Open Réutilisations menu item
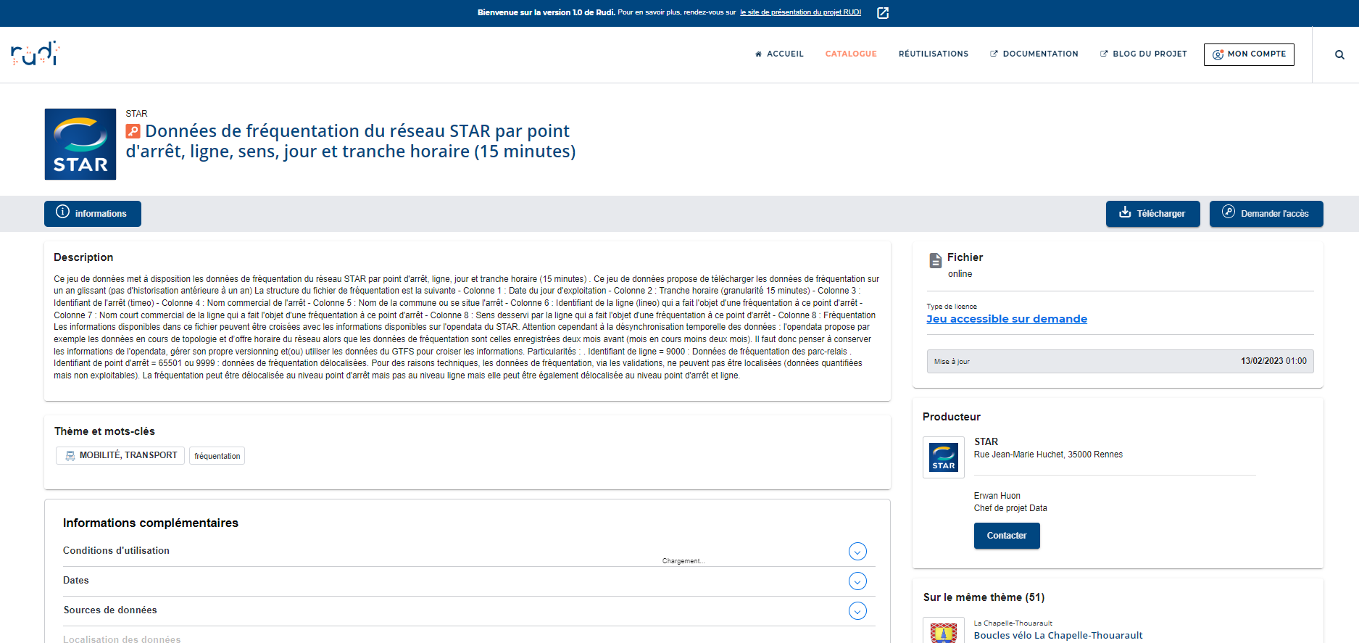Screen dimensions: 1359x643 [934, 54]
